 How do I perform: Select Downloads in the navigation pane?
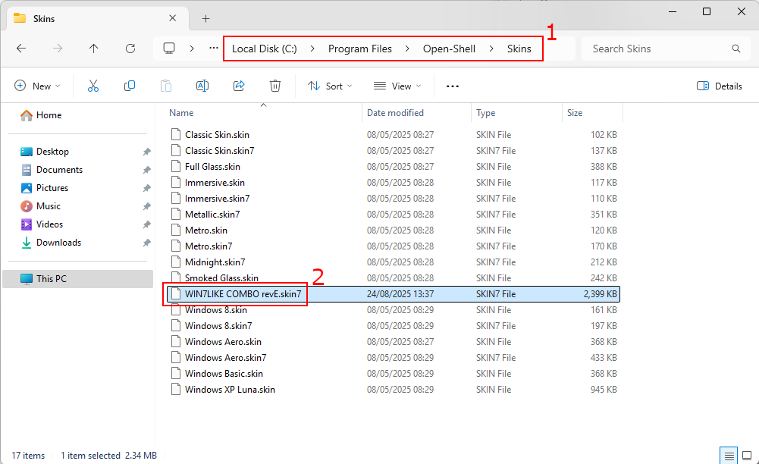[x=58, y=243]
